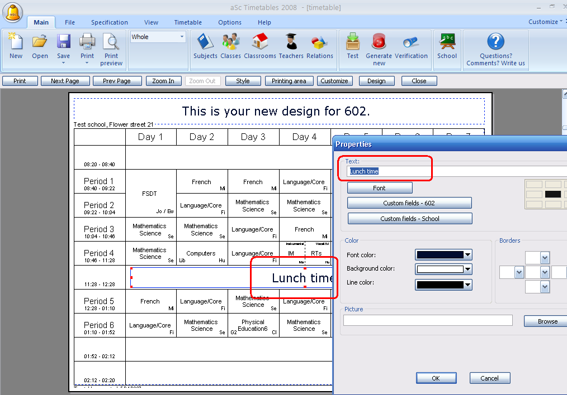
Task: Open a file with the Open folder icon
Action: click(x=40, y=42)
